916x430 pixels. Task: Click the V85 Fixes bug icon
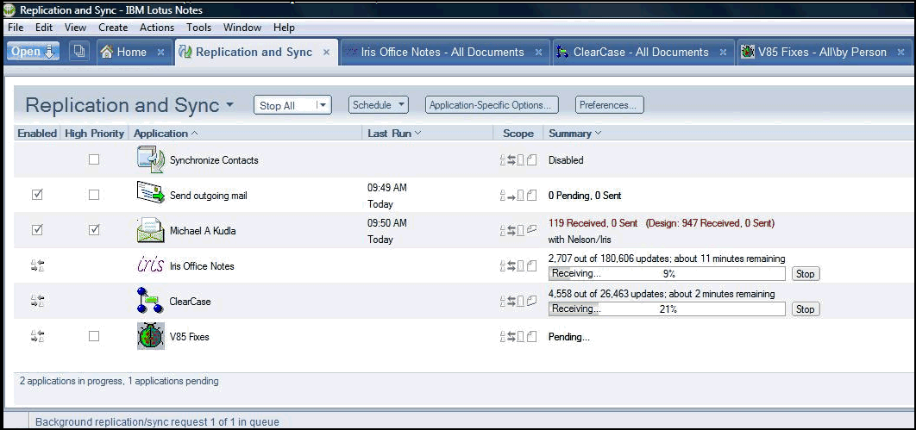point(151,336)
